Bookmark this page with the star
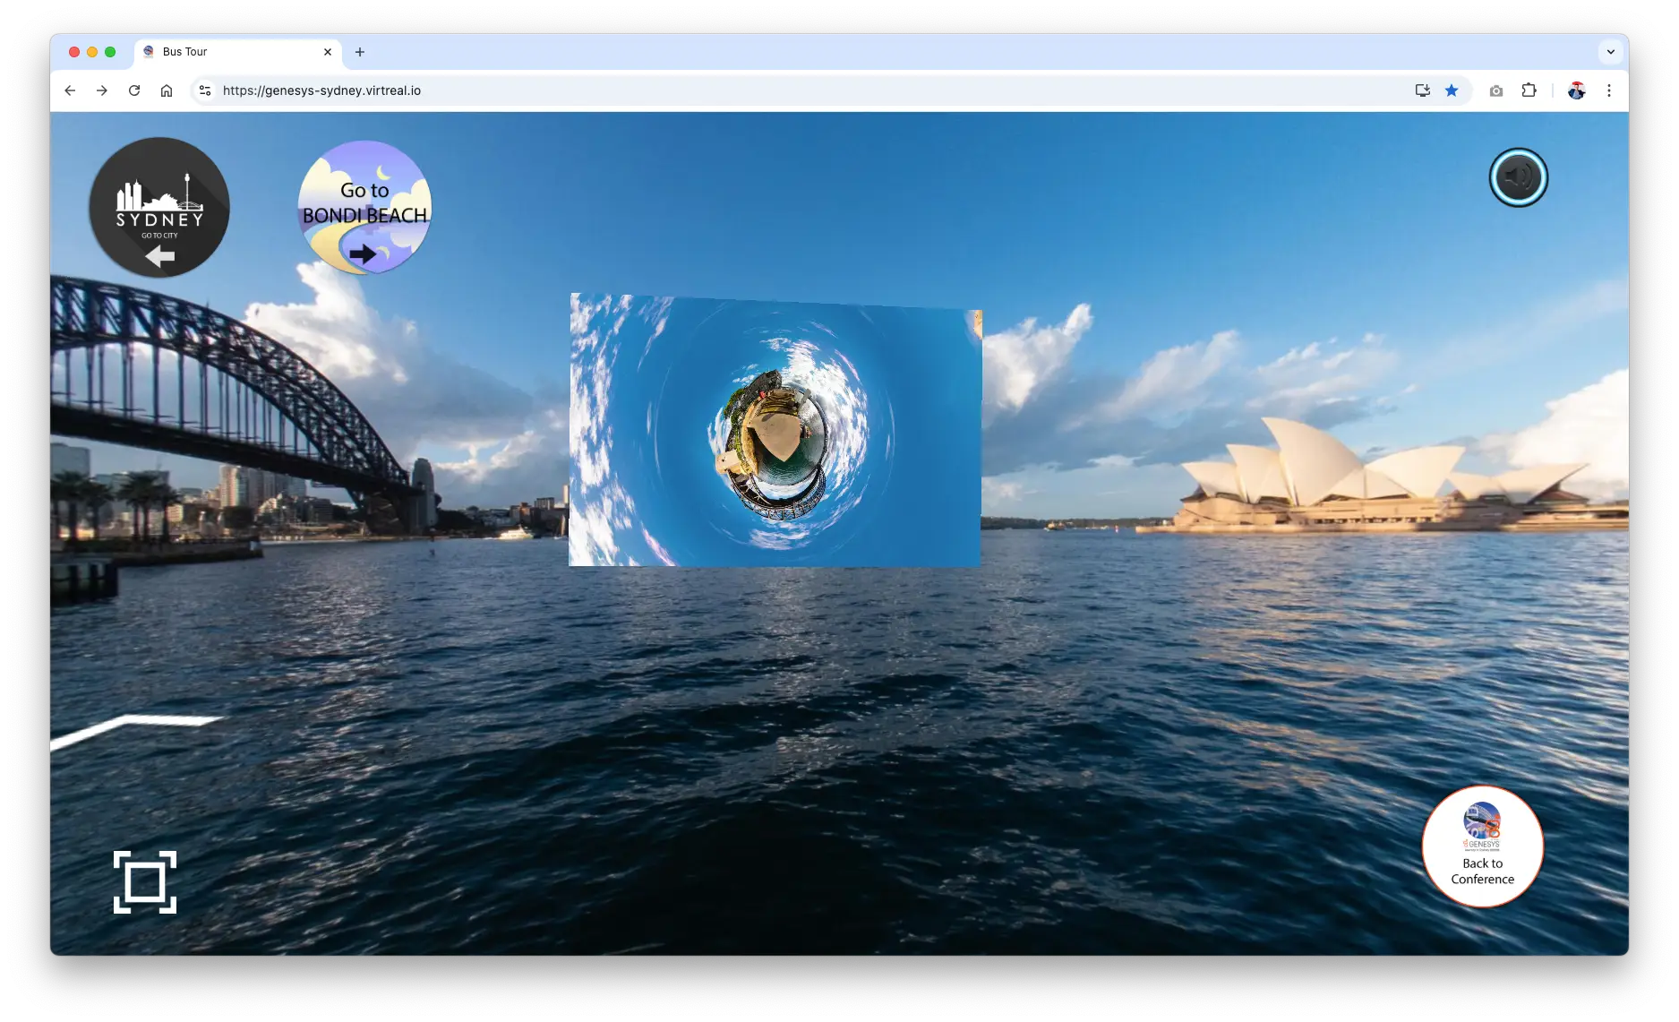Image resolution: width=1679 pixels, height=1022 pixels. [x=1452, y=90]
